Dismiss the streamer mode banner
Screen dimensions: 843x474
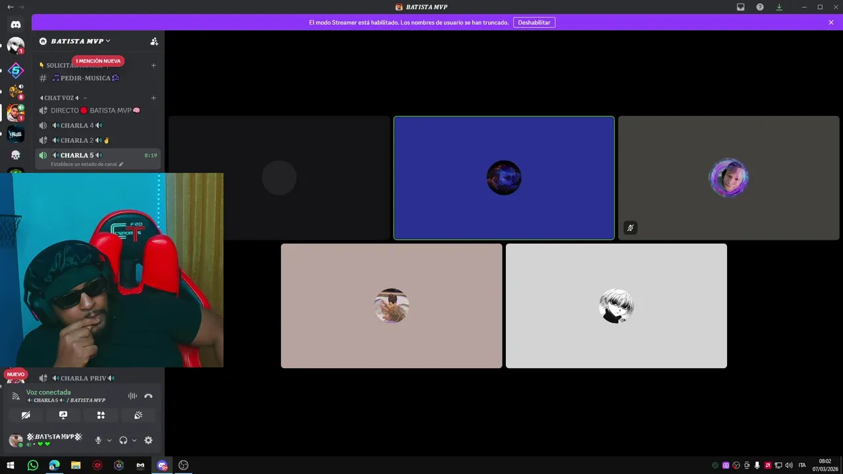(x=831, y=22)
